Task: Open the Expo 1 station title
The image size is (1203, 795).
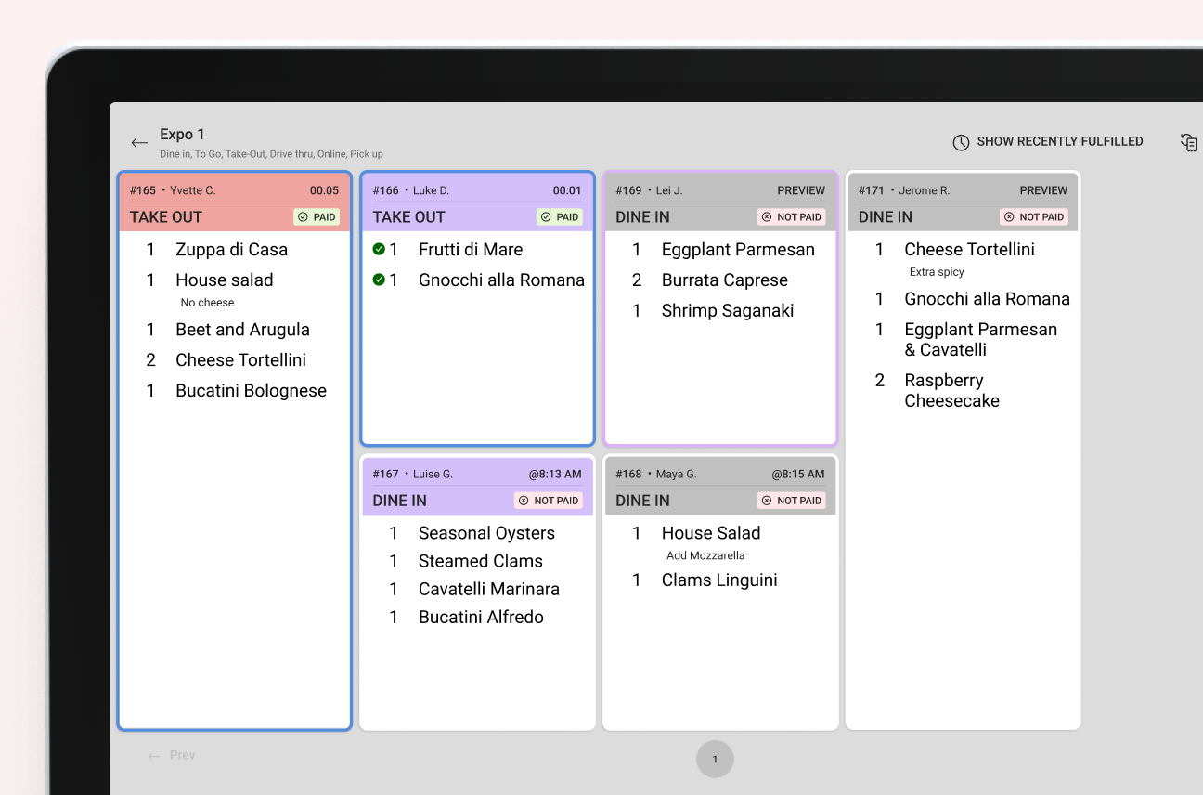Action: tap(182, 135)
